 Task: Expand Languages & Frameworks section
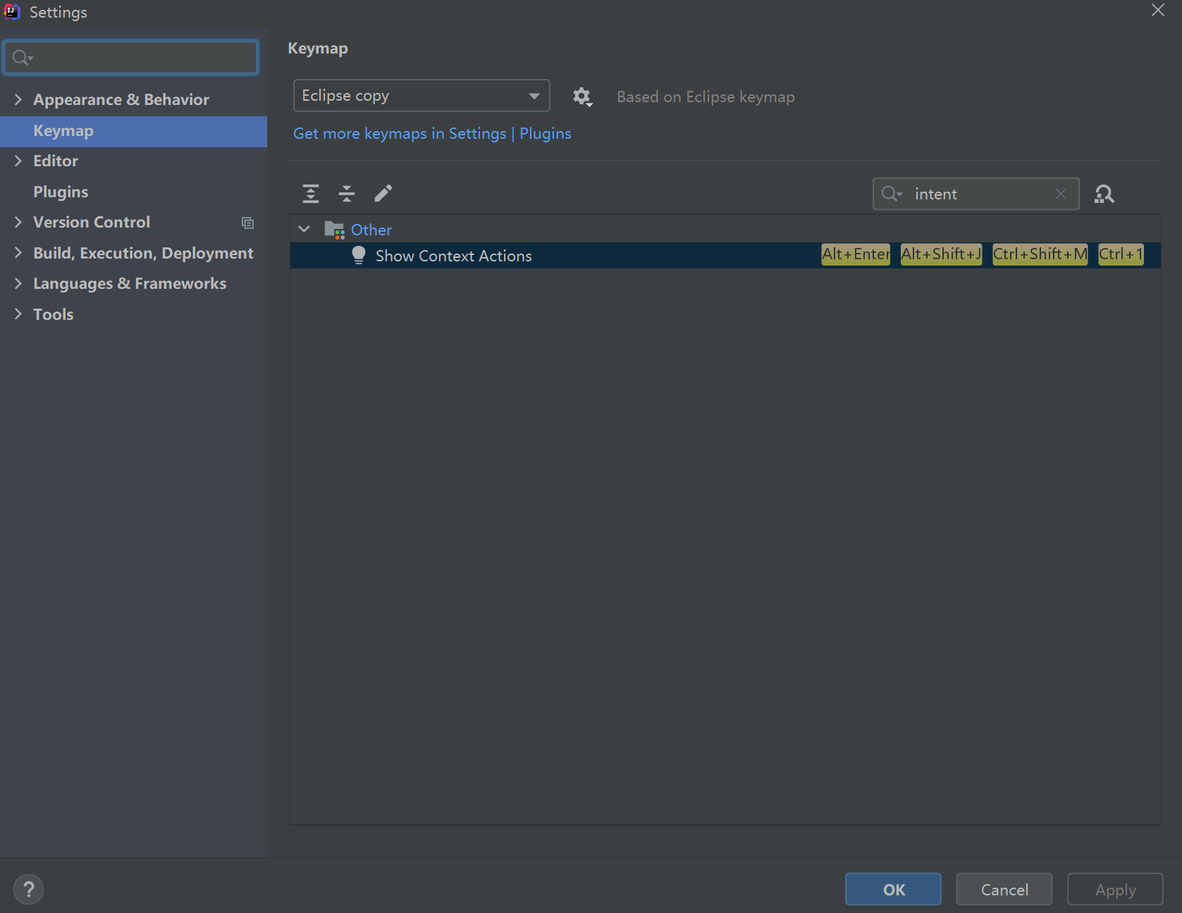(x=18, y=283)
